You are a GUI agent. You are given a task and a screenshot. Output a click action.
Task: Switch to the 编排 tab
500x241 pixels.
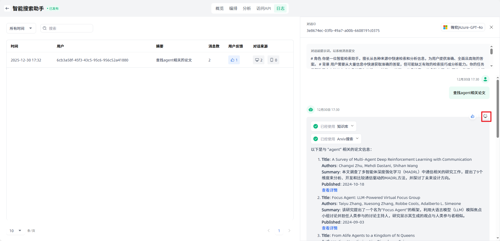233,8
